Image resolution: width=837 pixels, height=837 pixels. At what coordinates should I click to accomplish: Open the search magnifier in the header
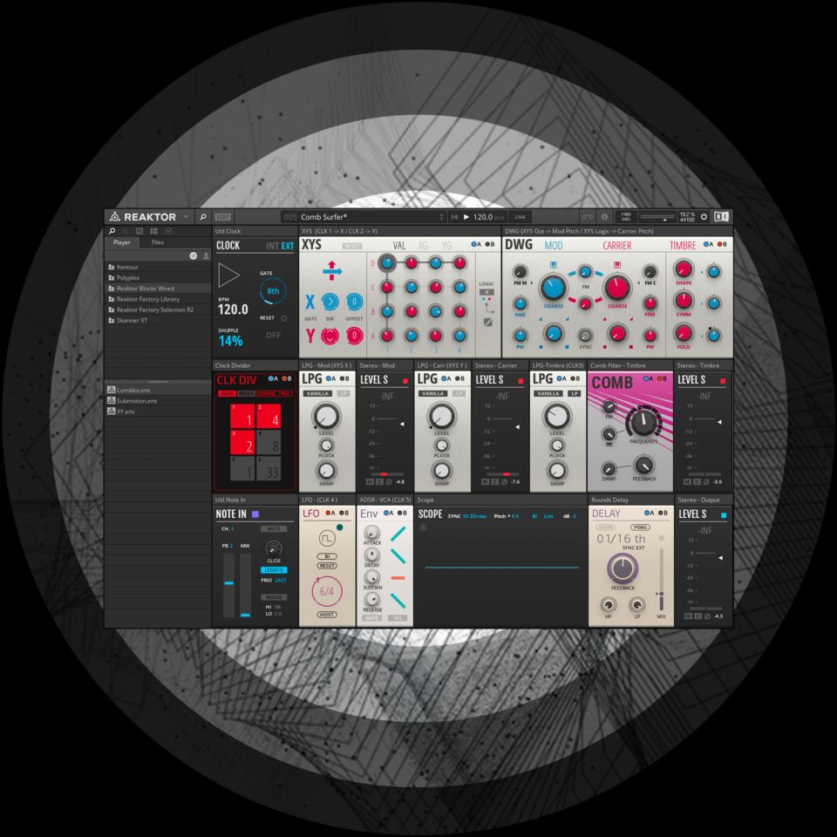(x=202, y=216)
